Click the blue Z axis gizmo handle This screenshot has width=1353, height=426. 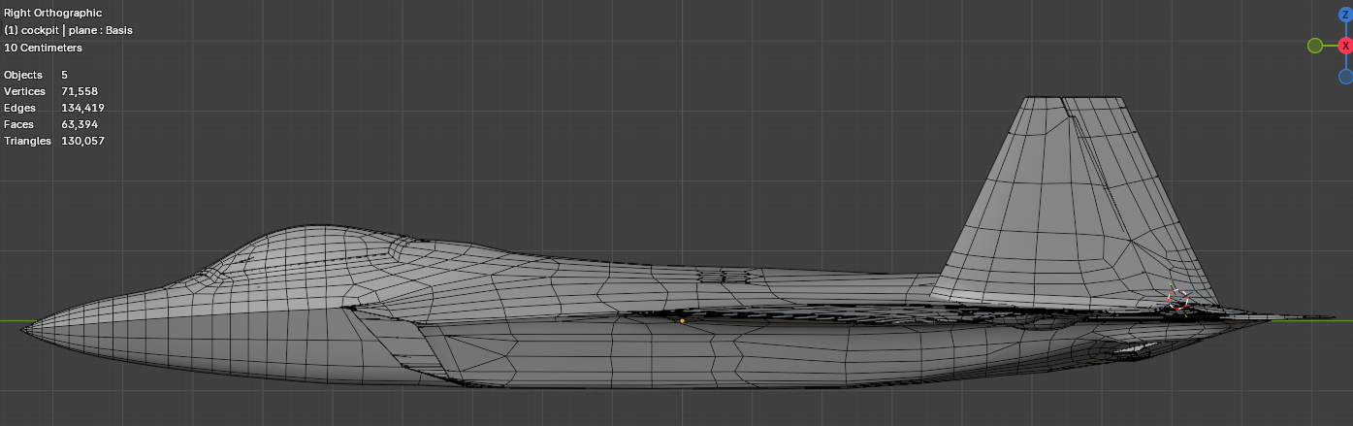click(1345, 15)
